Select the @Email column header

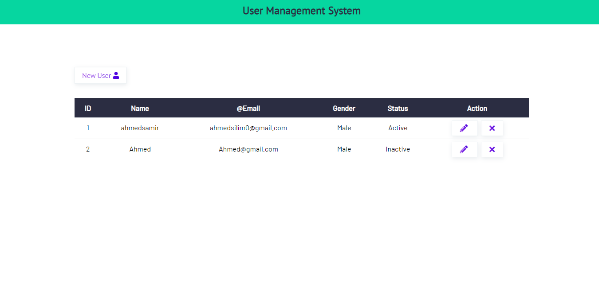point(248,108)
